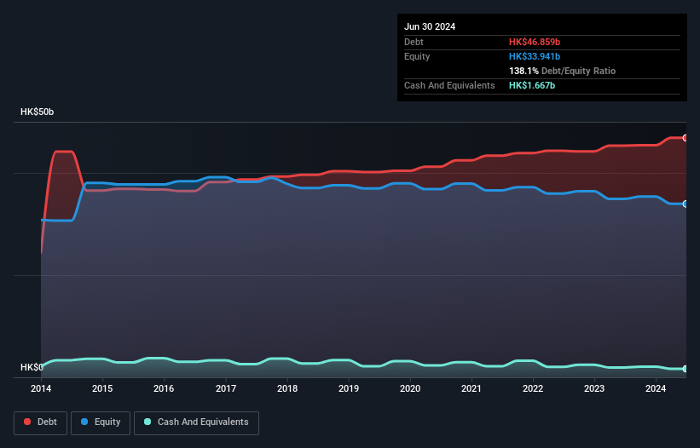Viewport: 700px width, 448px height.
Task: Click the teal dot in Cash legend
Action: click(148, 422)
